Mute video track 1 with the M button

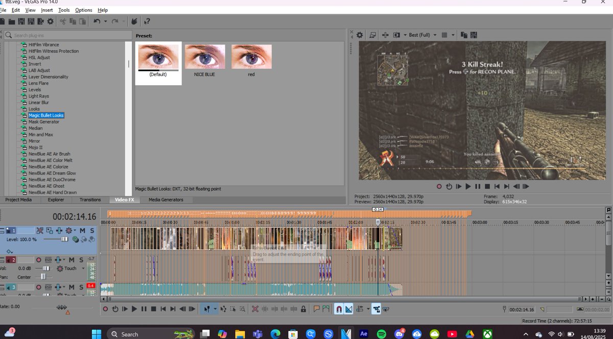82,231
